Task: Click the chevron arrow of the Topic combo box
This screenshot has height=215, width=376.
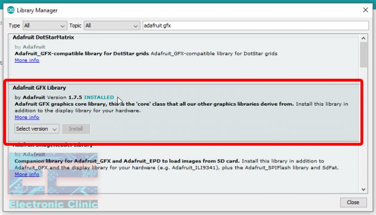Action: pyautogui.click(x=135, y=26)
